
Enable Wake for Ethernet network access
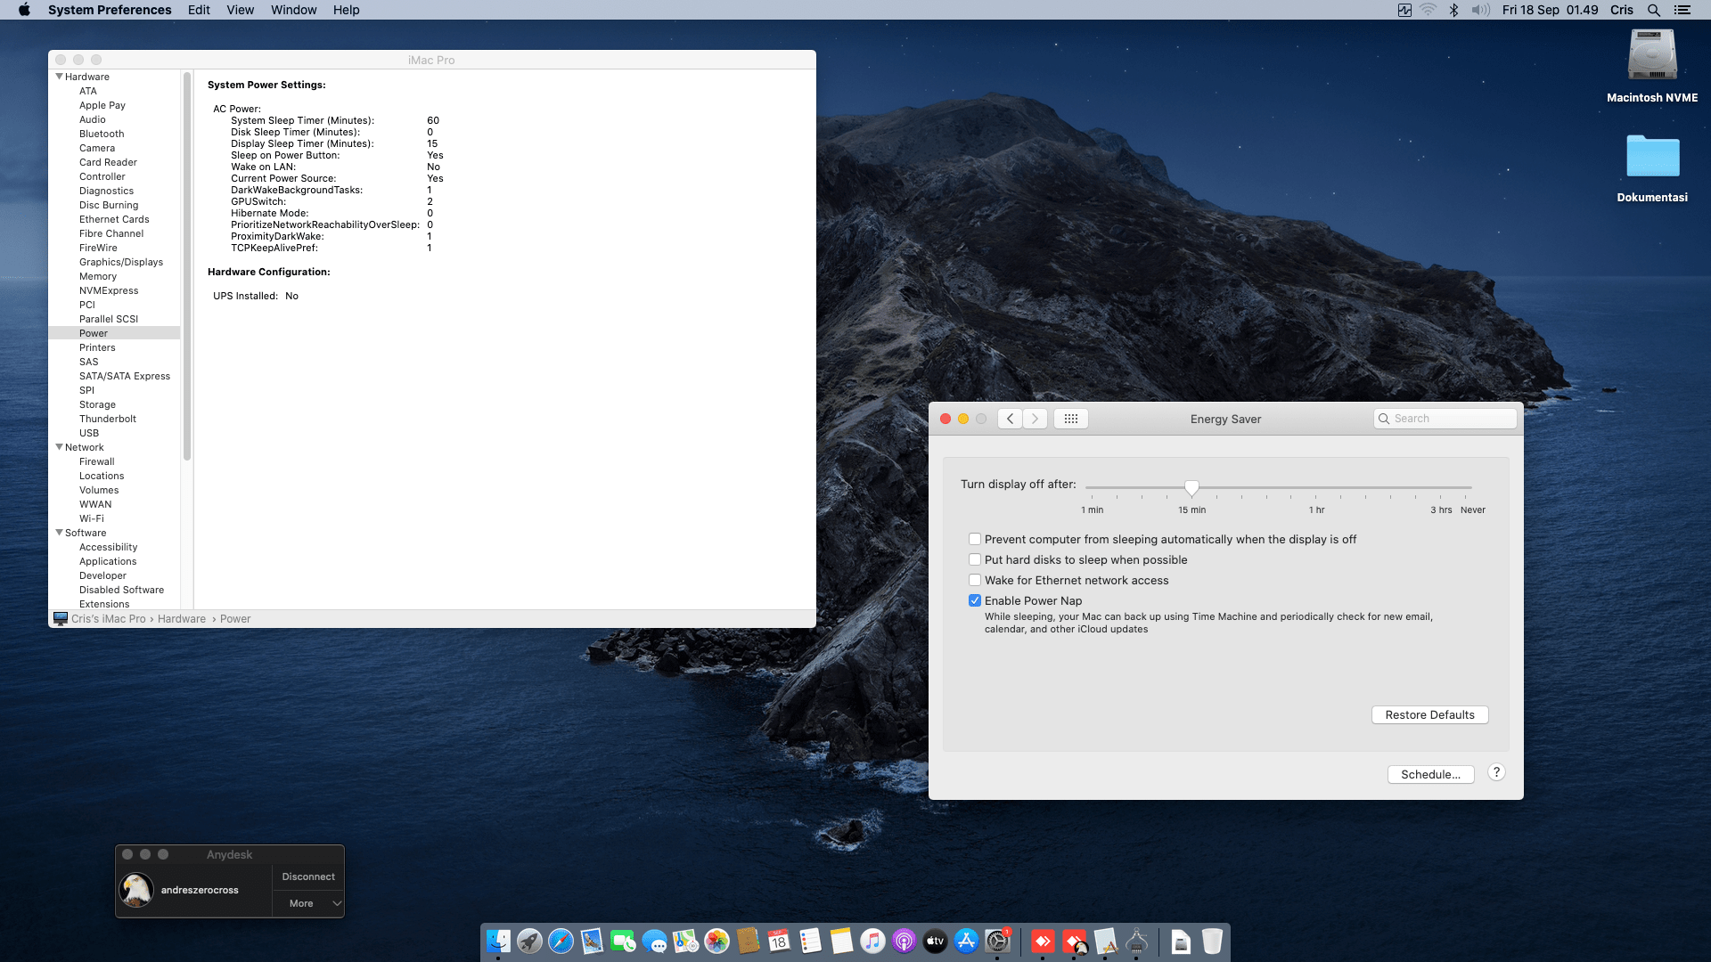(x=975, y=580)
